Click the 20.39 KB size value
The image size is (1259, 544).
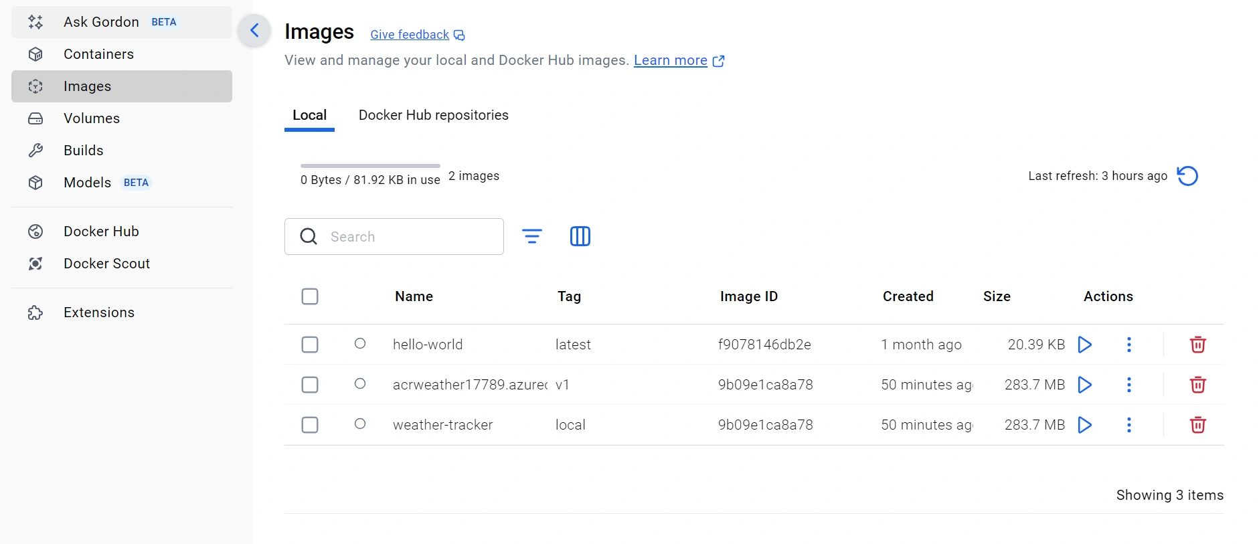point(1036,345)
